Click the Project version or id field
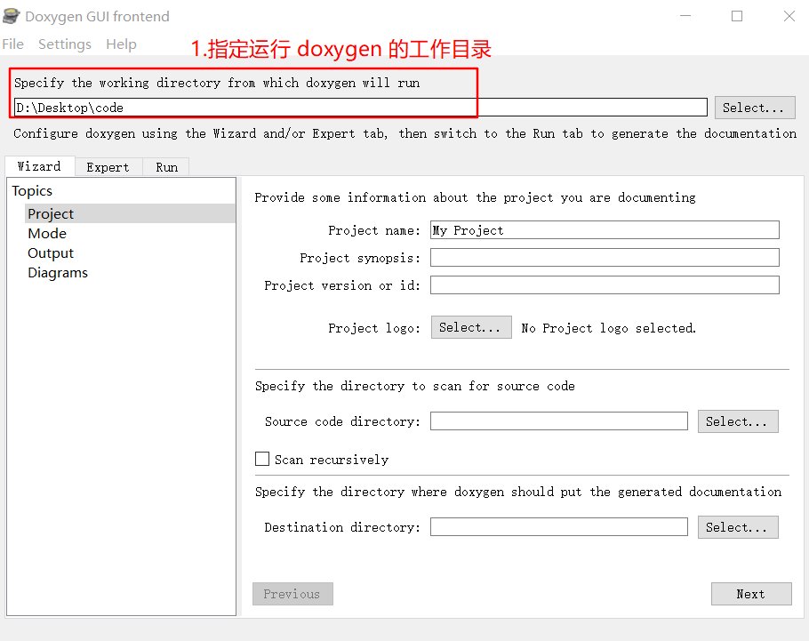 (605, 284)
